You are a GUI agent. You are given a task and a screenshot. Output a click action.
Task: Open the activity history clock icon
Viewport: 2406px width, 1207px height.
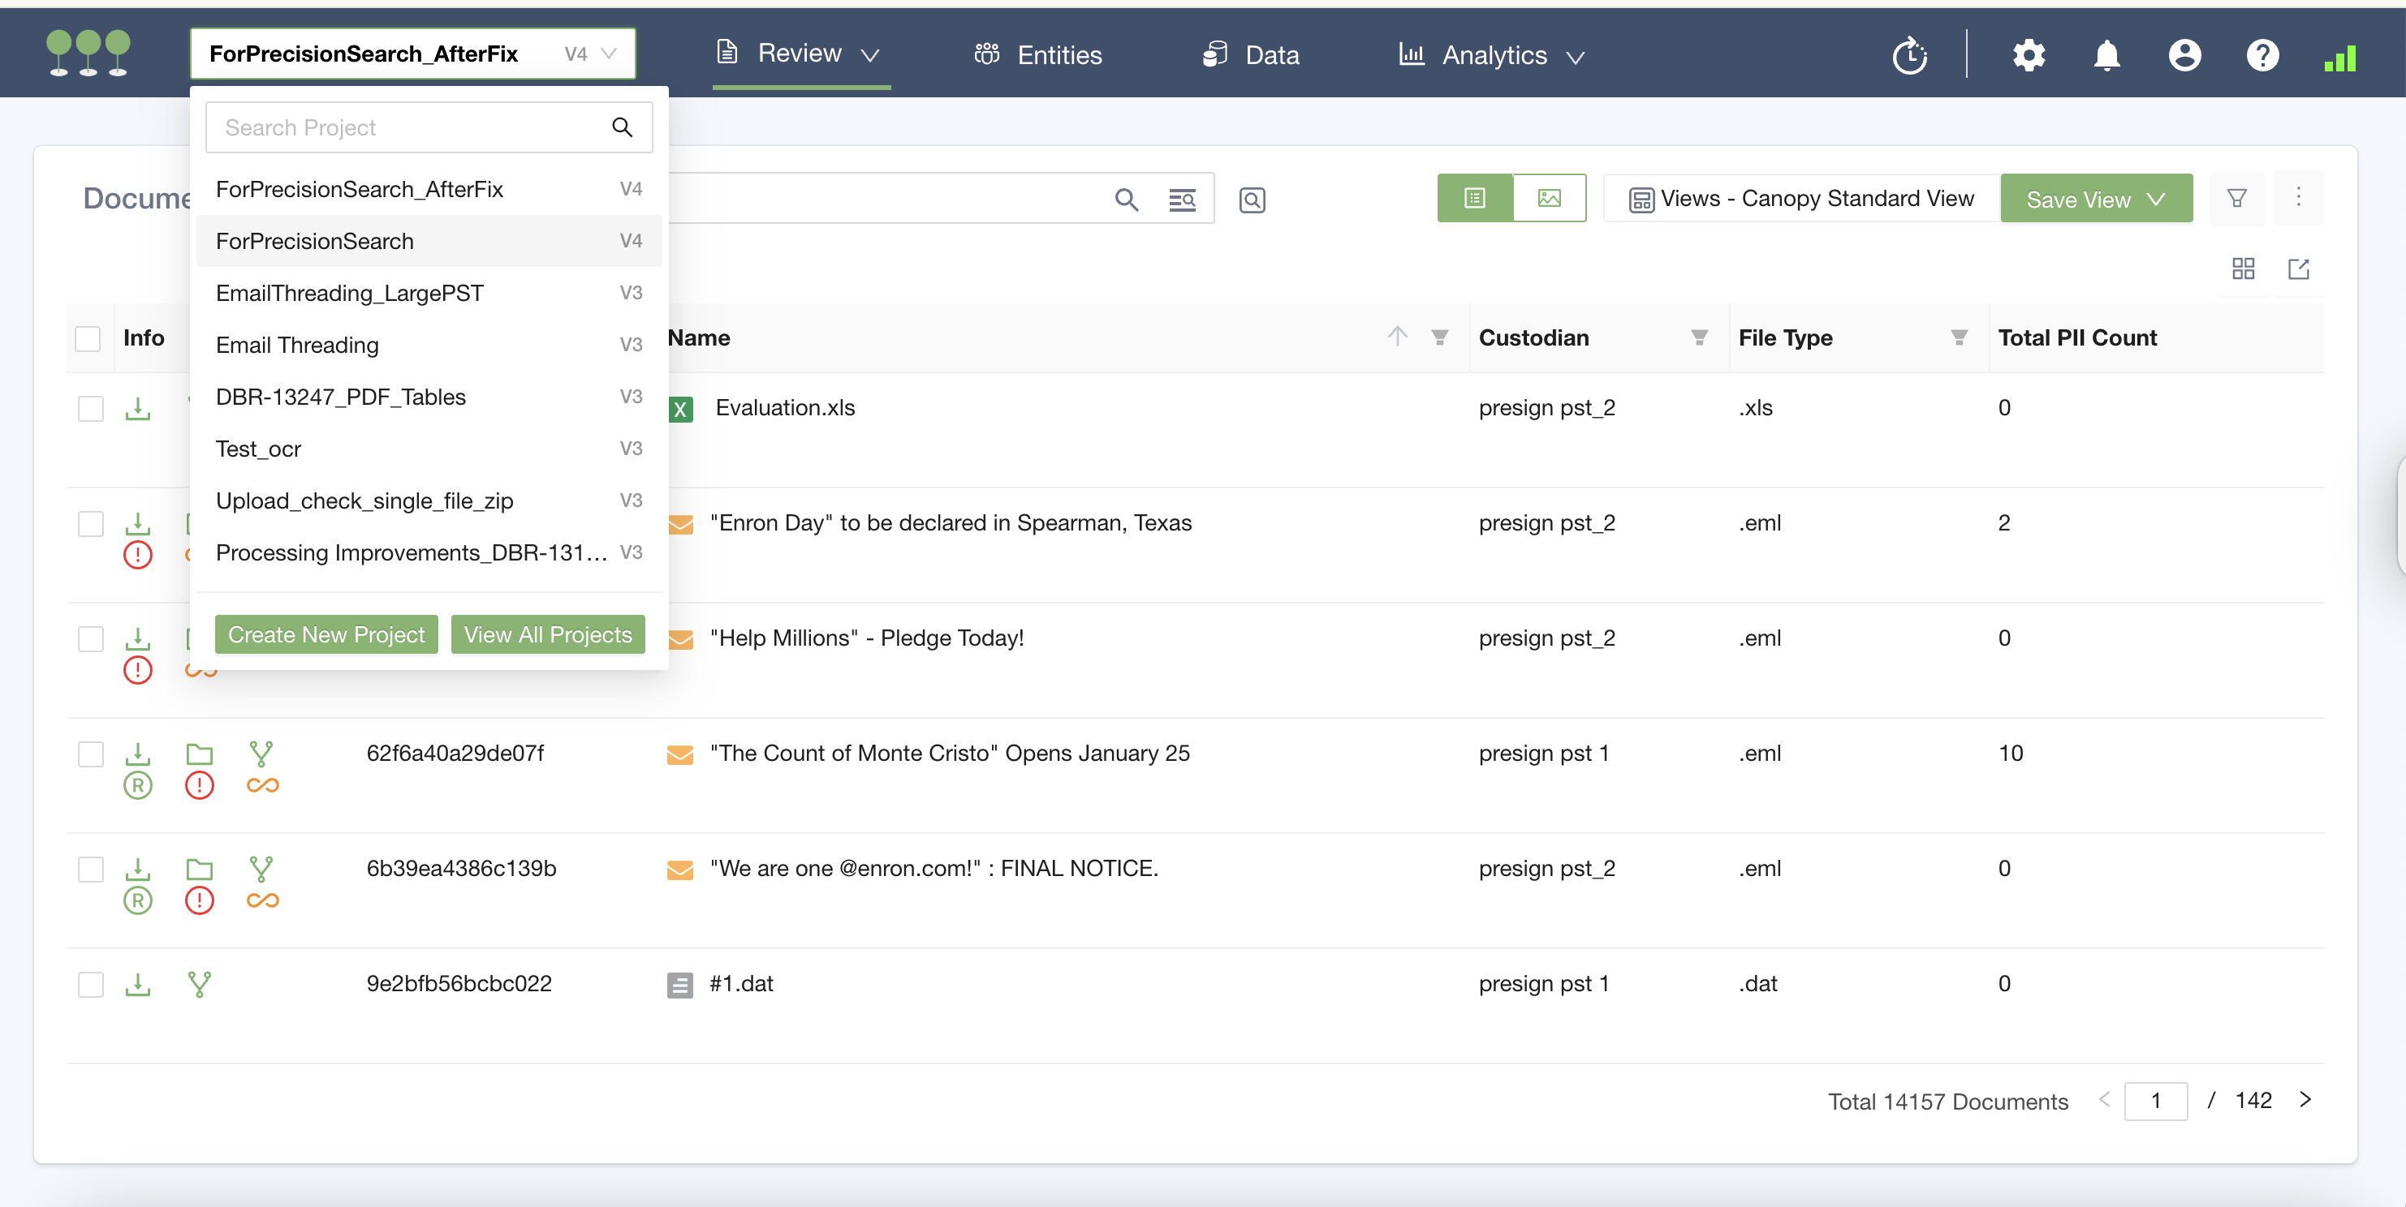1909,56
